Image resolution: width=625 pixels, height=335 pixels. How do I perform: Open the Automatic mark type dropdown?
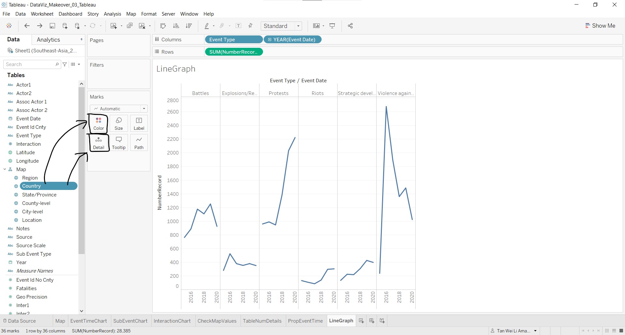119,109
